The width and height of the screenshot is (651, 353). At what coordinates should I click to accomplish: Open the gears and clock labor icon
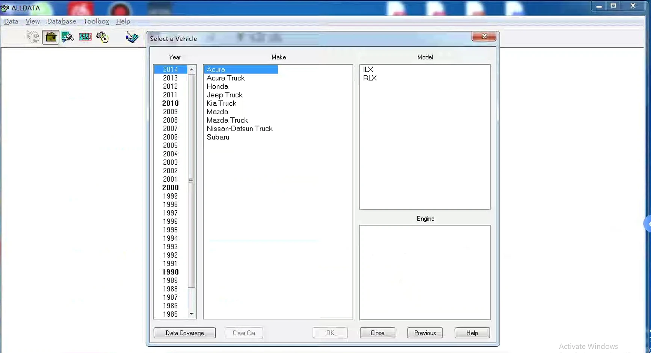click(102, 37)
